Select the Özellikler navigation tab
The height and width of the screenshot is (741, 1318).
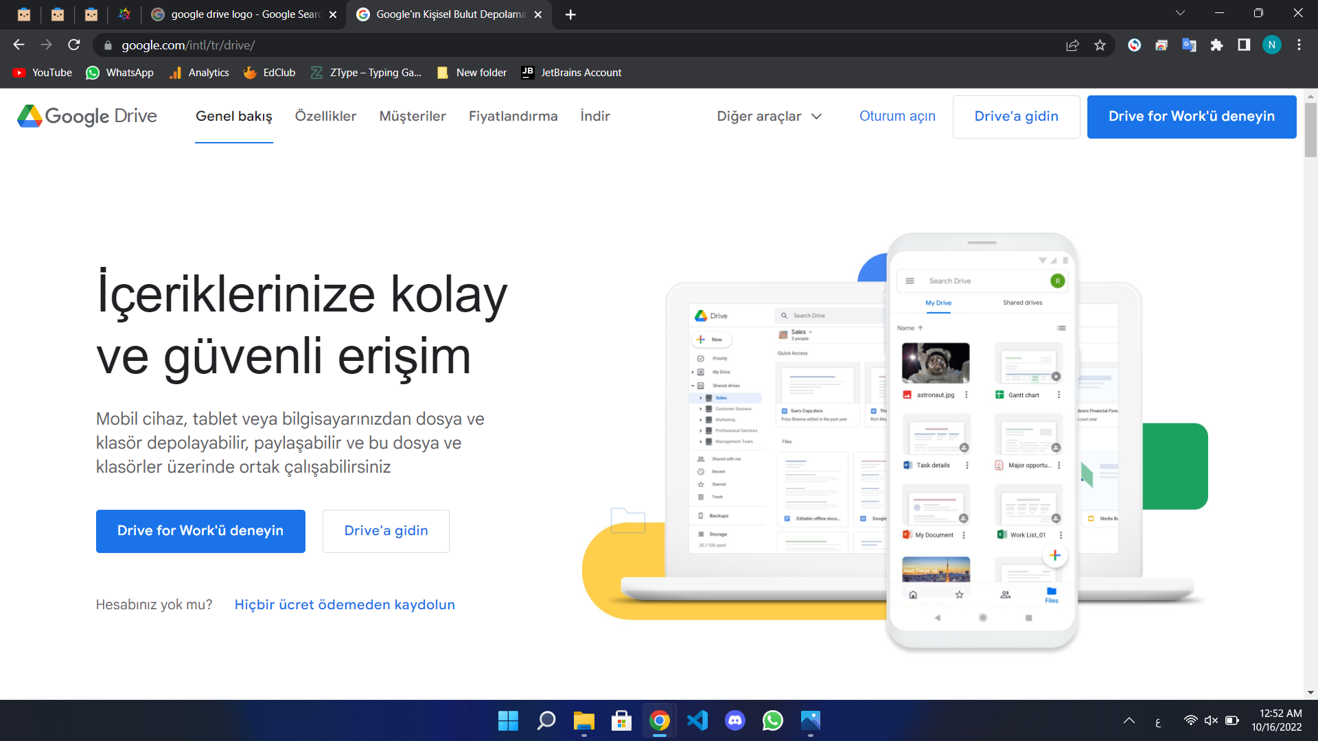[x=325, y=116]
